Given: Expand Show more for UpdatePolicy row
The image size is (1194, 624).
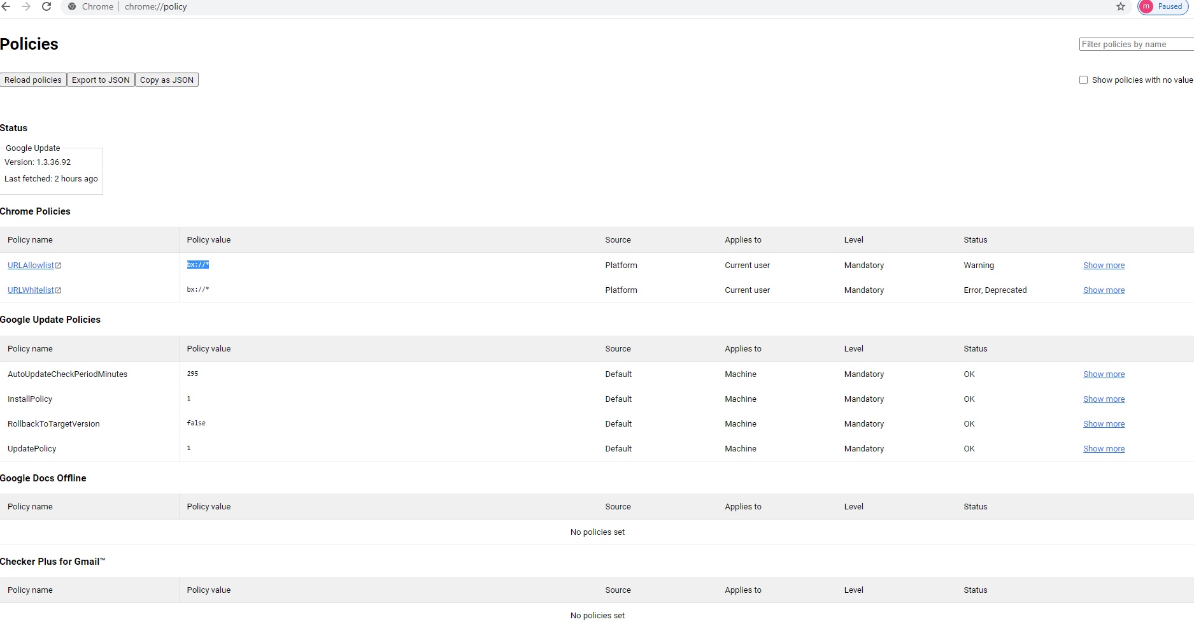Looking at the screenshot, I should tap(1104, 448).
